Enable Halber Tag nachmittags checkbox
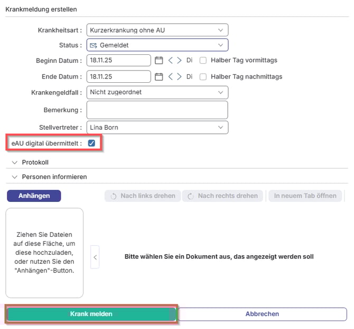Screen dimensions: 354x329 click(203, 77)
